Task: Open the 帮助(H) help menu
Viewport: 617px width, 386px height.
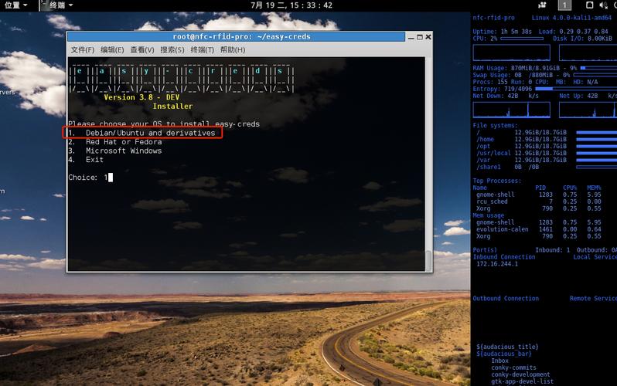Action: click(x=233, y=49)
